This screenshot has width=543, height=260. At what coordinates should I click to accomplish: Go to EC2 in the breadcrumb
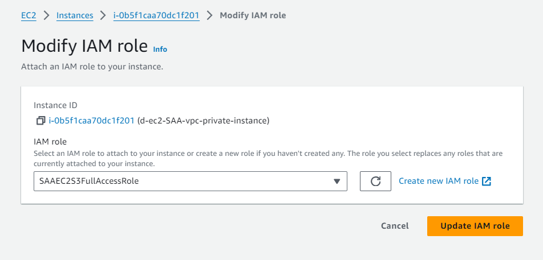click(x=29, y=15)
